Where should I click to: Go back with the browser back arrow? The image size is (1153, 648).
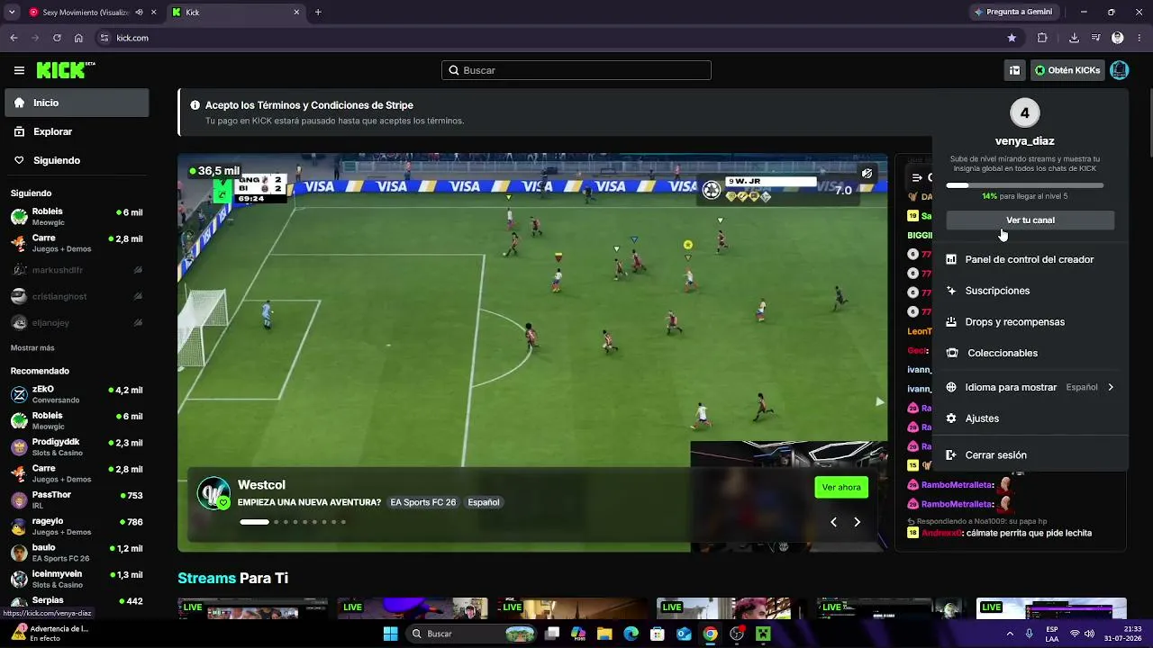(14, 38)
